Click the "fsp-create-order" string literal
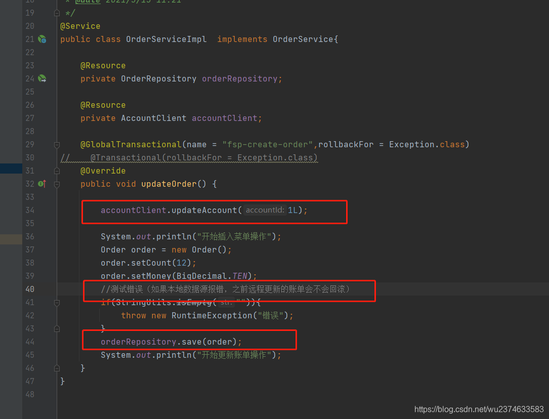This screenshot has height=419, width=549. [x=268, y=145]
